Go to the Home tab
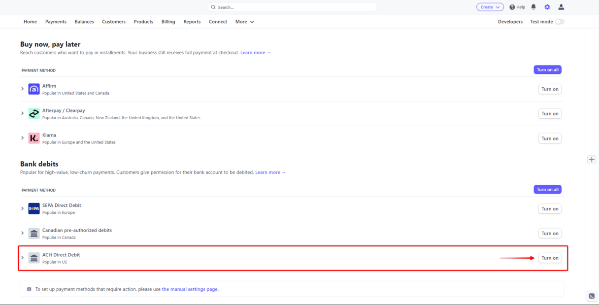The width and height of the screenshot is (599, 305). (31, 22)
